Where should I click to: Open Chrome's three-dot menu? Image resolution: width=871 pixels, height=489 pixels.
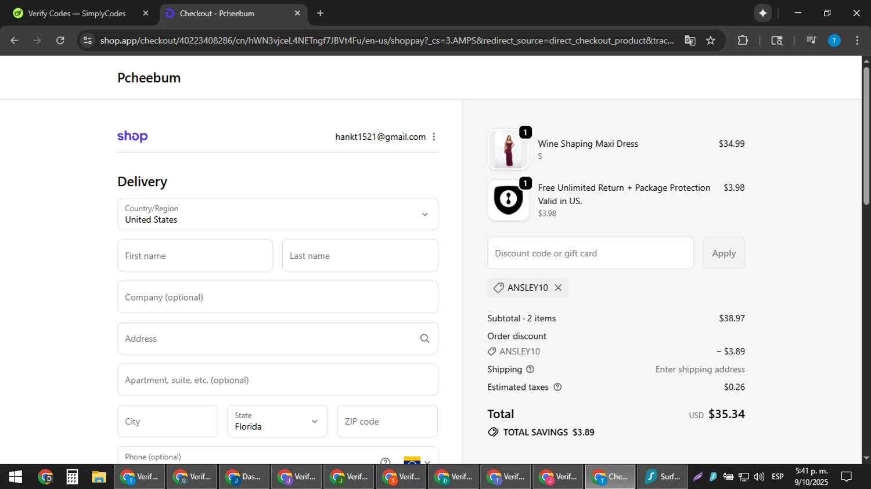tap(857, 41)
